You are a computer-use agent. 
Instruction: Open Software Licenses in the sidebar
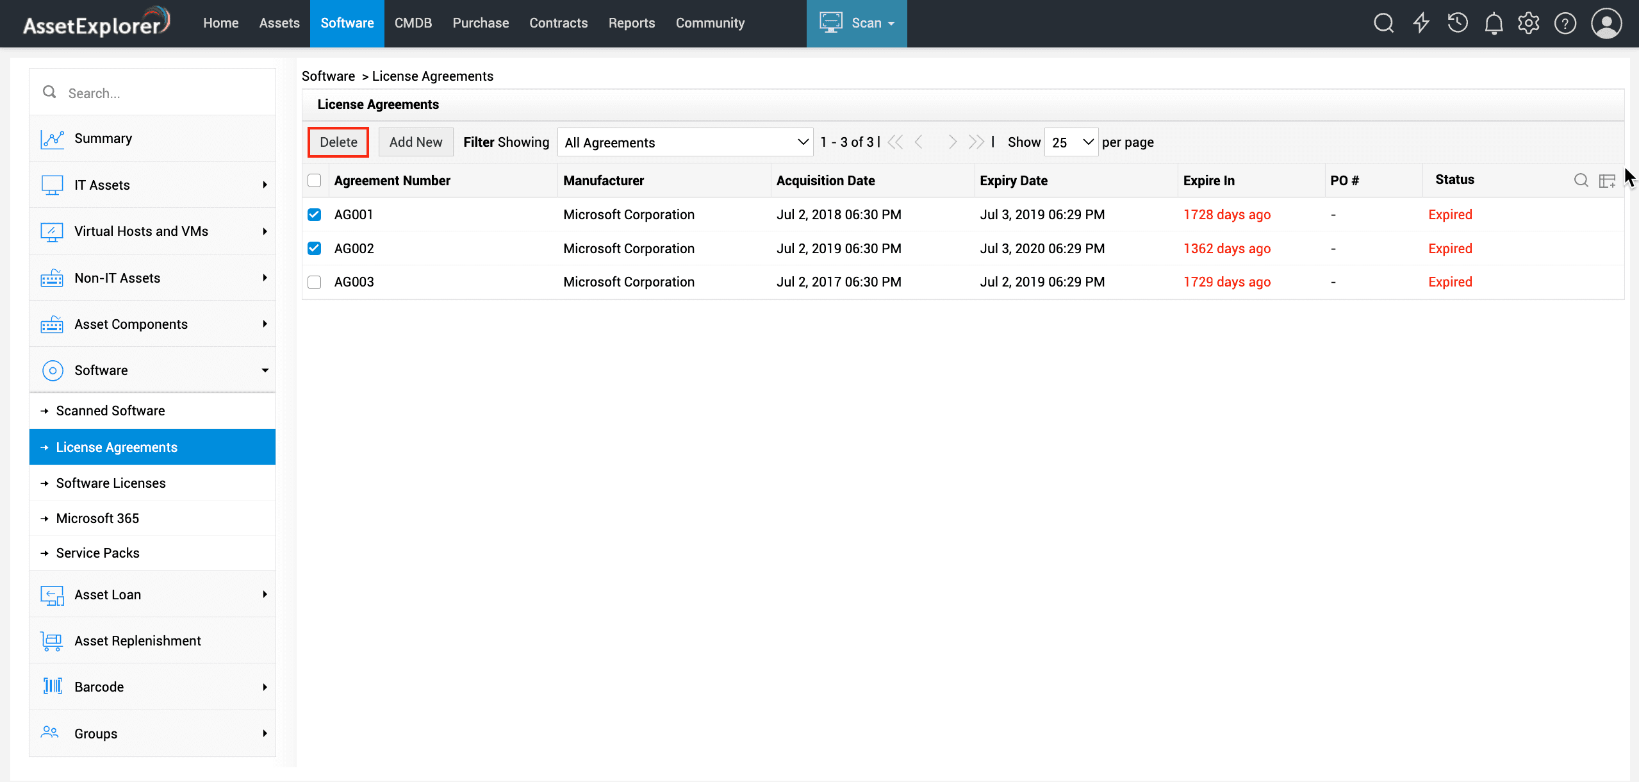click(x=111, y=483)
